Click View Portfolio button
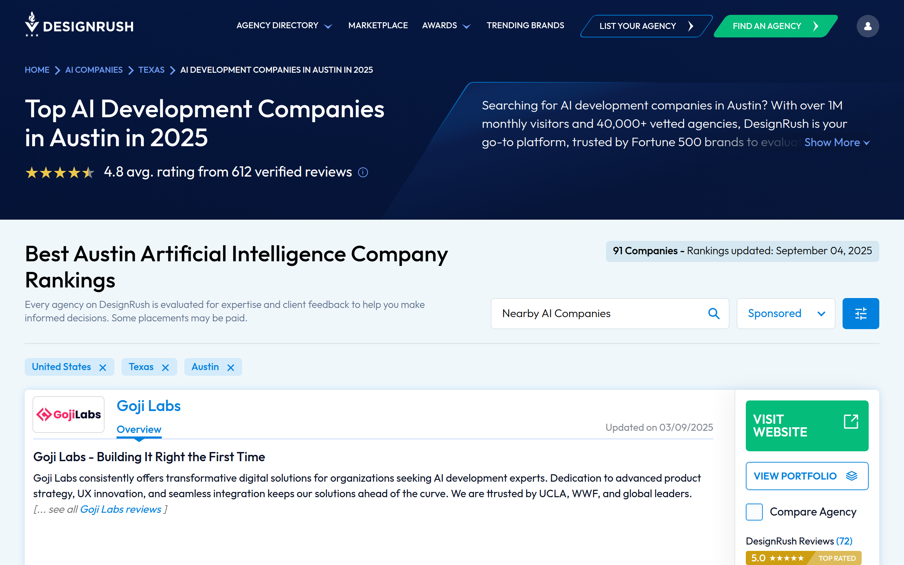Screen dimensions: 904x565 point(807,476)
